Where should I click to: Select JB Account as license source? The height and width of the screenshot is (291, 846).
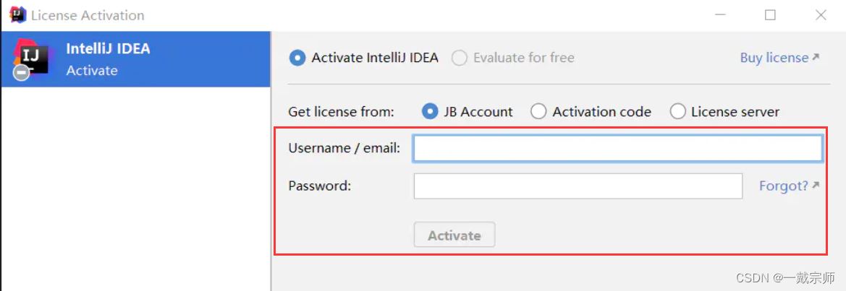(468, 112)
